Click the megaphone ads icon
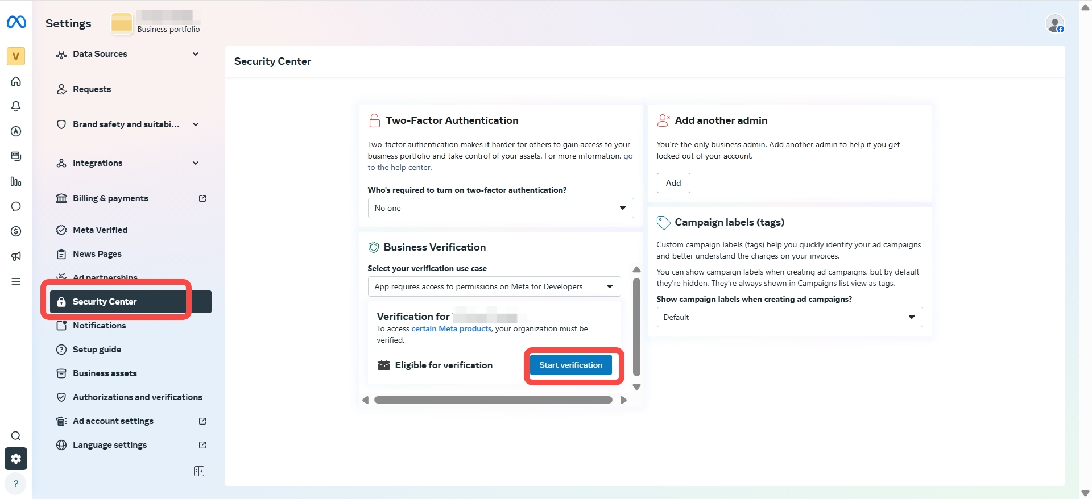This screenshot has height=499, width=1092. pos(16,256)
